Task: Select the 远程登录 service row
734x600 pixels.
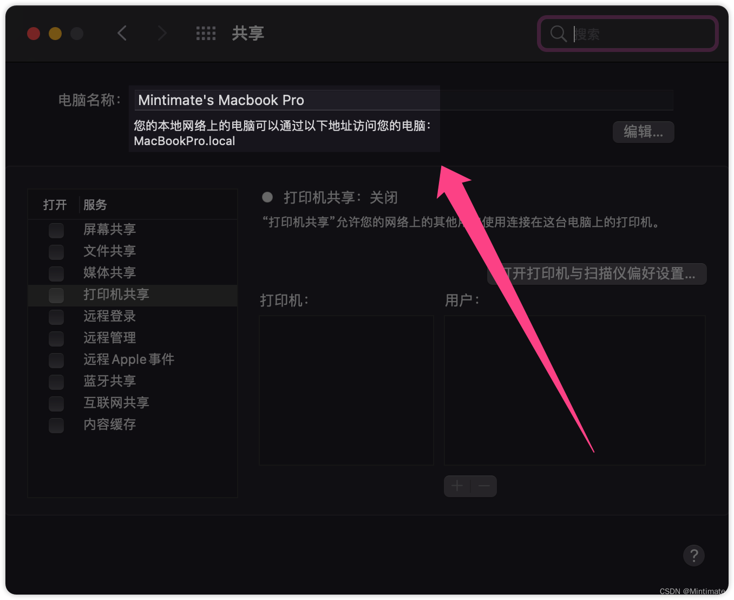Action: (x=133, y=316)
